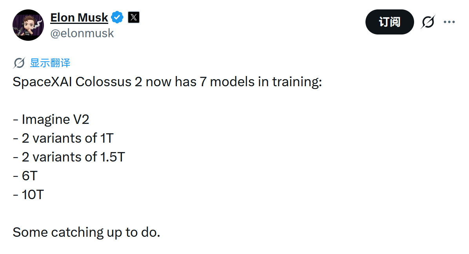This screenshot has width=469, height=254.
Task: Open Elon Musk's profile avatar
Action: [28, 25]
